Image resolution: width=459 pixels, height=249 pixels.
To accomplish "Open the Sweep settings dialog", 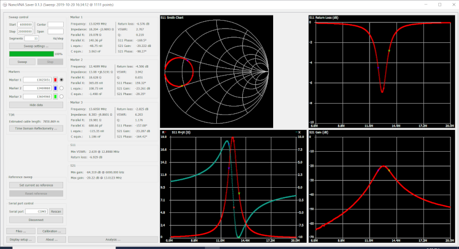I will click(36, 45).
